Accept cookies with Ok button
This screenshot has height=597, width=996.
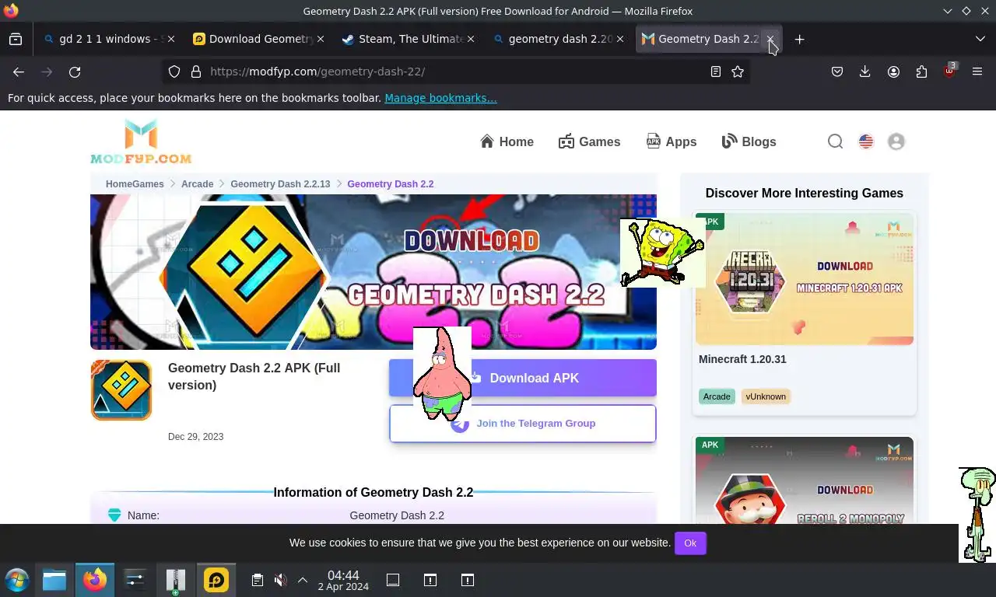(690, 543)
